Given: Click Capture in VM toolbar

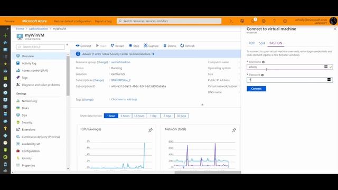Looking at the screenshot, I should (x=151, y=46).
